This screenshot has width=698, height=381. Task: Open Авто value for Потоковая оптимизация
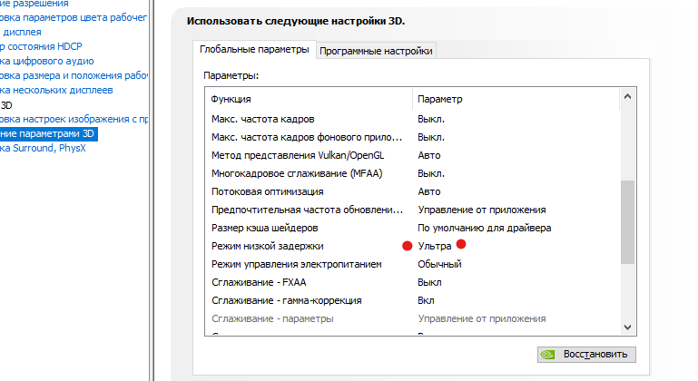(429, 191)
